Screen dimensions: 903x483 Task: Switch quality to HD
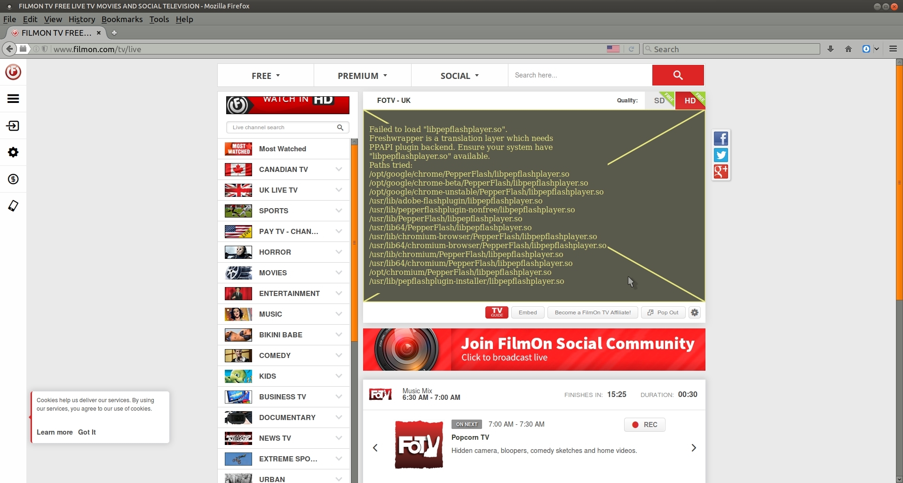tap(690, 101)
